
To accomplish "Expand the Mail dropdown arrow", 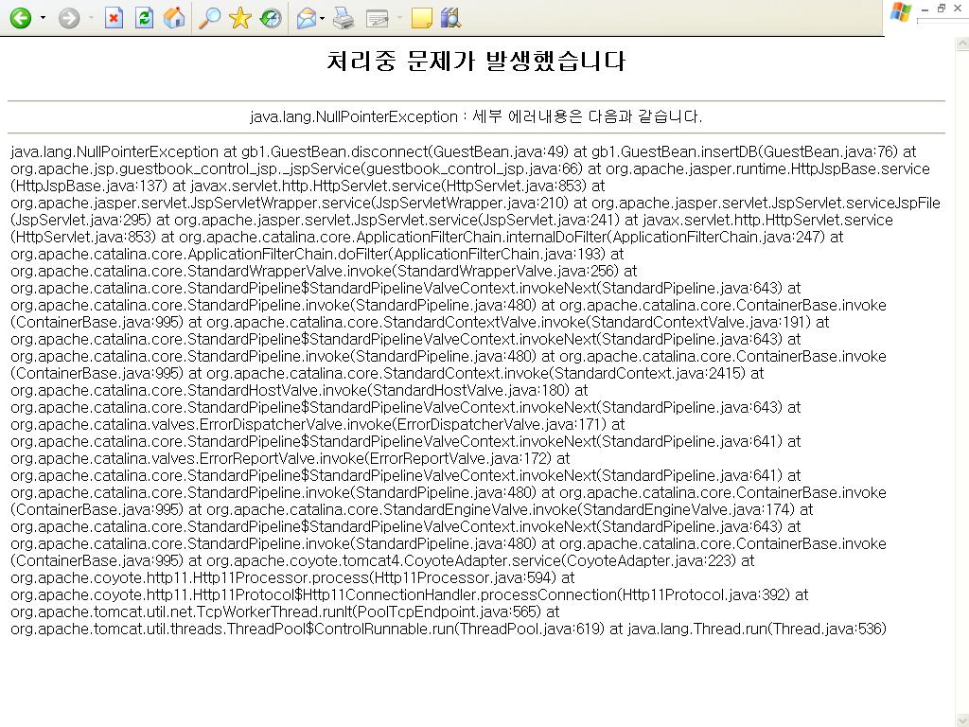I will (323, 18).
